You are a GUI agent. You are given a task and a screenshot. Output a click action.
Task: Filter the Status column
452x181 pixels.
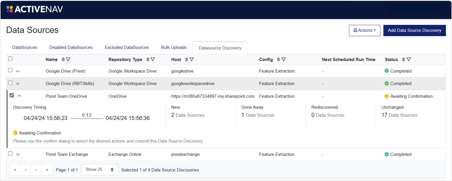coord(409,60)
